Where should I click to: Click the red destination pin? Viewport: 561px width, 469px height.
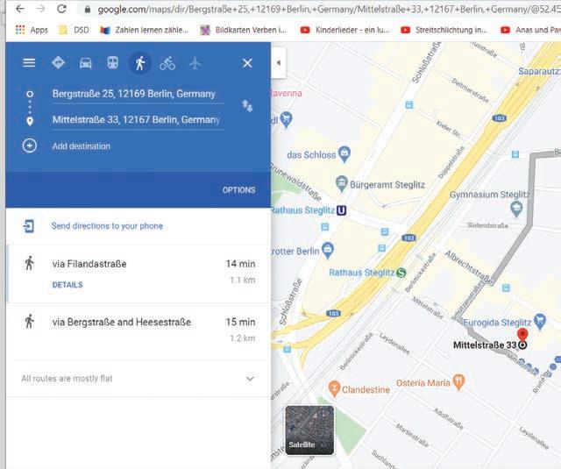click(x=522, y=335)
